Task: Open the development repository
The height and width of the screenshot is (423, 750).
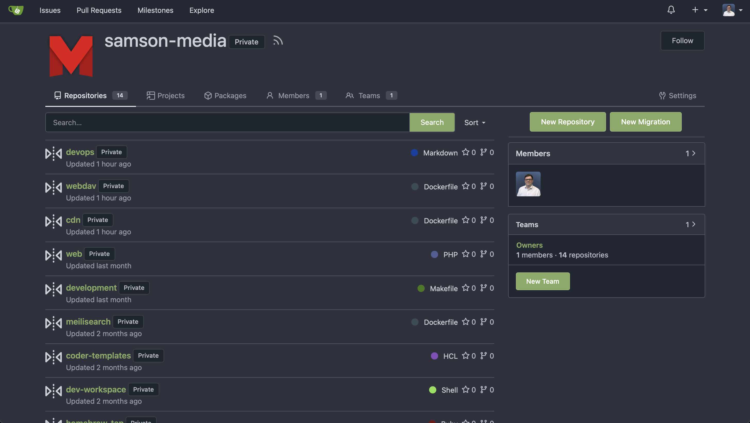Action: pos(91,288)
